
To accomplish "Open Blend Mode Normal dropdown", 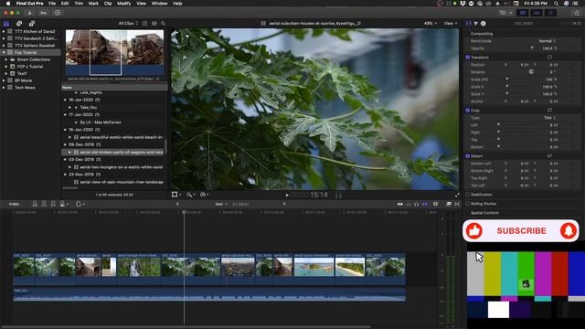I will pos(548,41).
